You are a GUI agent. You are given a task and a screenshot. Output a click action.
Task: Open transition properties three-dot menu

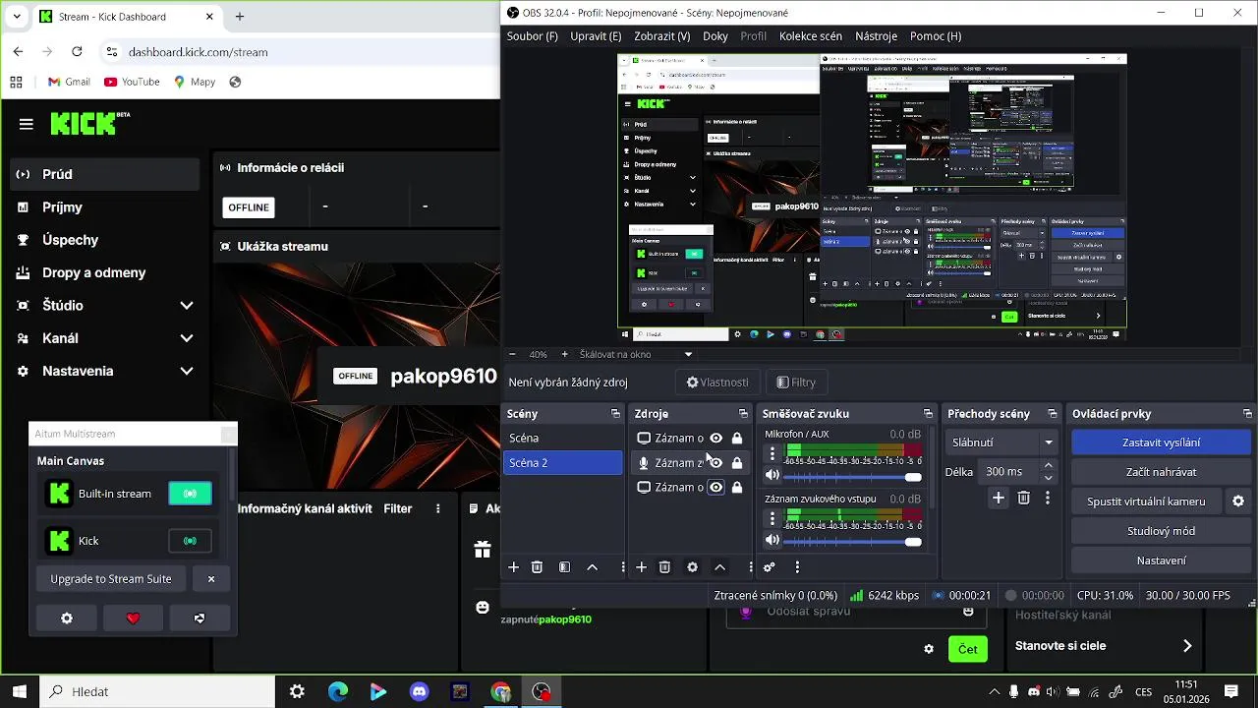click(1047, 499)
